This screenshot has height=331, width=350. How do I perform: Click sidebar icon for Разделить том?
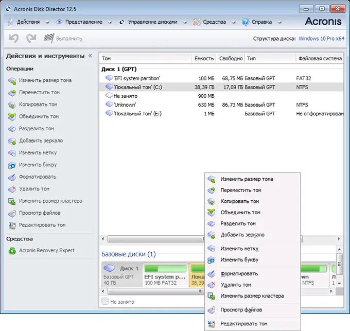tap(12, 129)
